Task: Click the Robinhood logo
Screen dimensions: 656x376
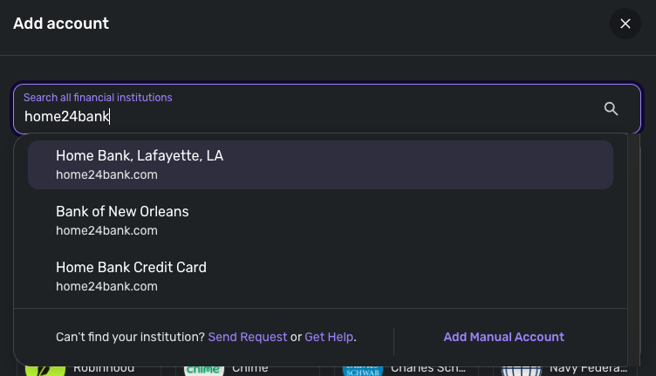Action: point(44,369)
